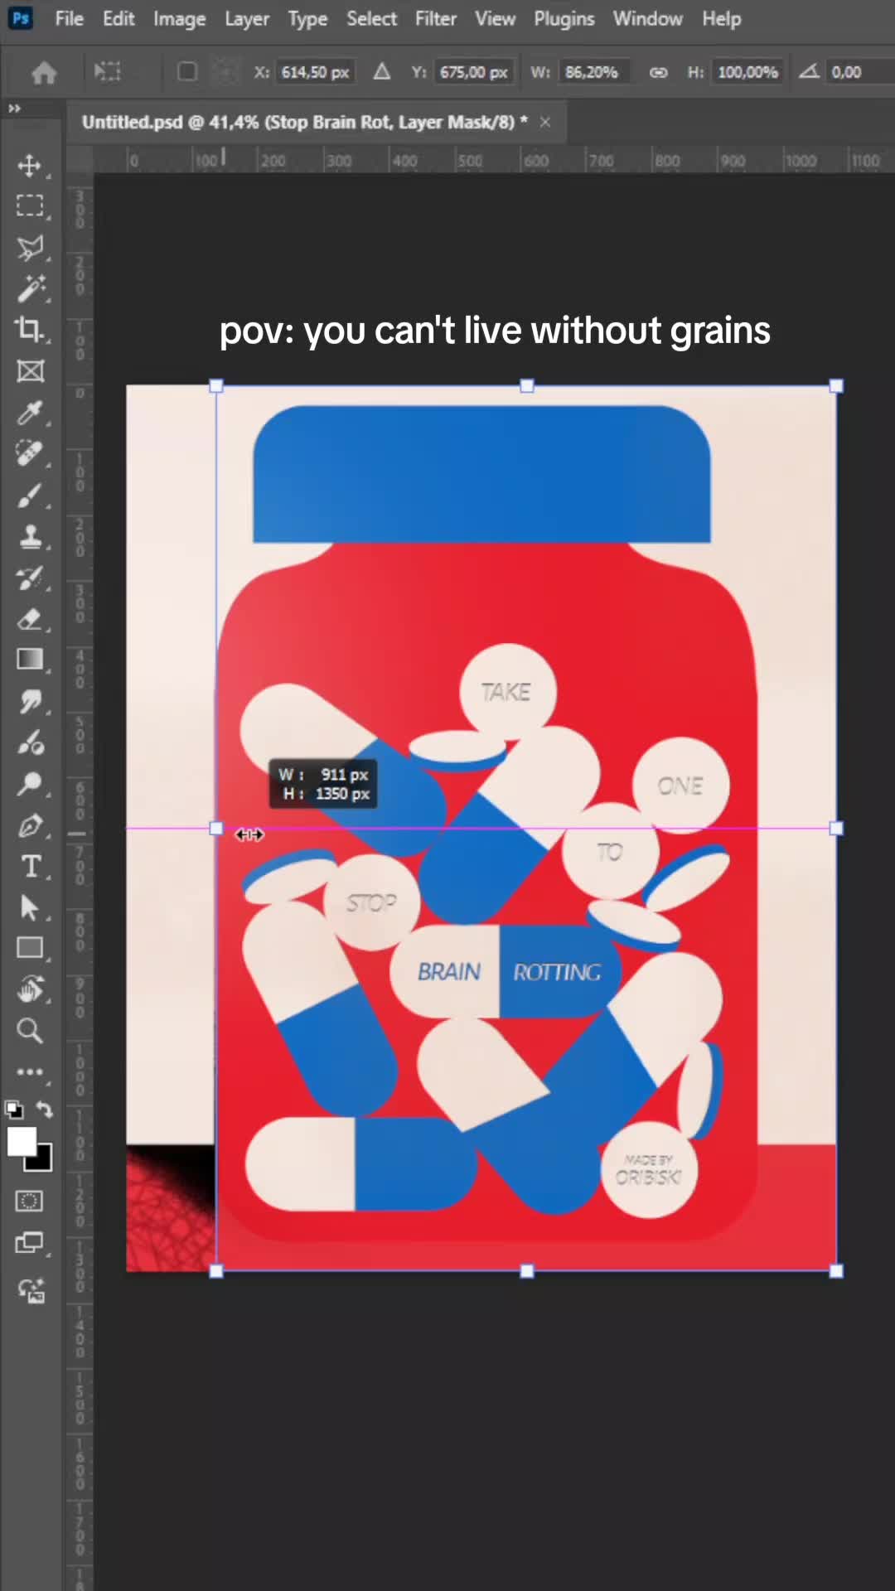Switch foreground and background colors
The image size is (895, 1591).
(45, 1109)
